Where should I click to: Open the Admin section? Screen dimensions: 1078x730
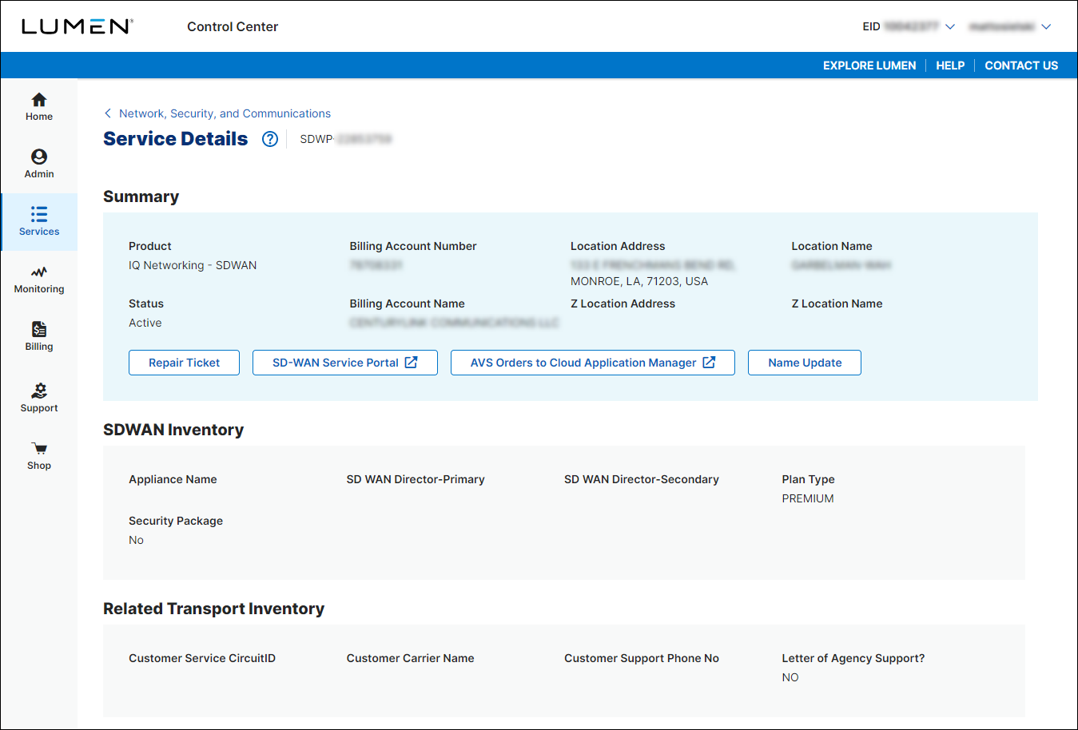coord(39,165)
